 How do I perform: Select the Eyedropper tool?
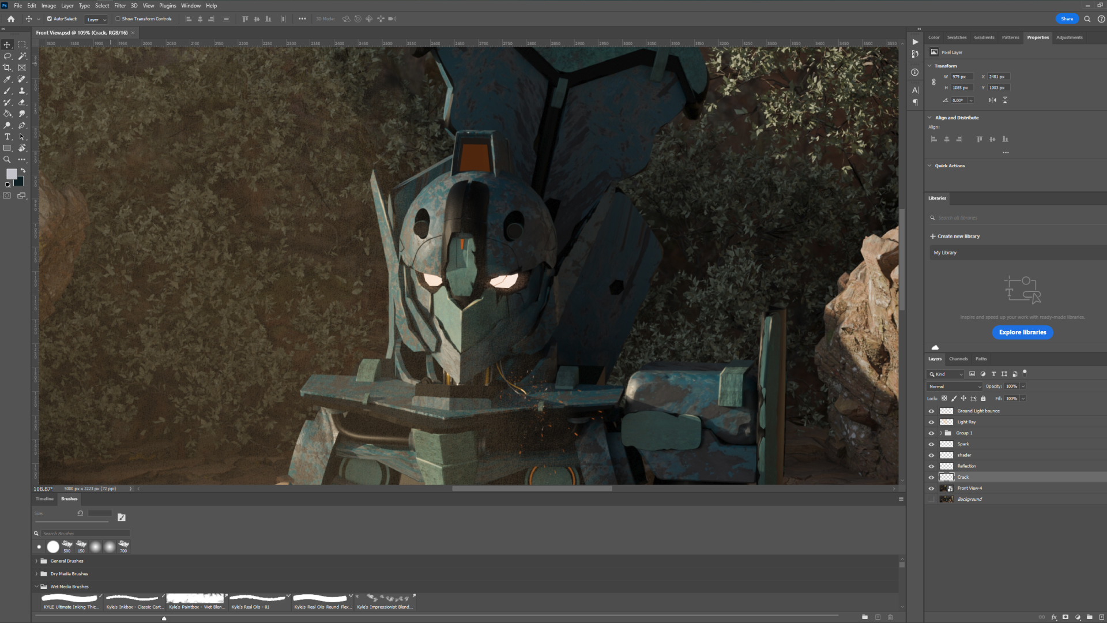pyautogui.click(x=7, y=79)
